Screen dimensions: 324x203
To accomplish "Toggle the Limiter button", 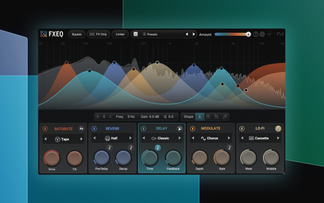I will click(120, 34).
